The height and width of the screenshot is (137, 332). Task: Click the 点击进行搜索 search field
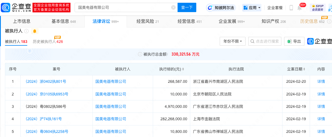click(265, 41)
